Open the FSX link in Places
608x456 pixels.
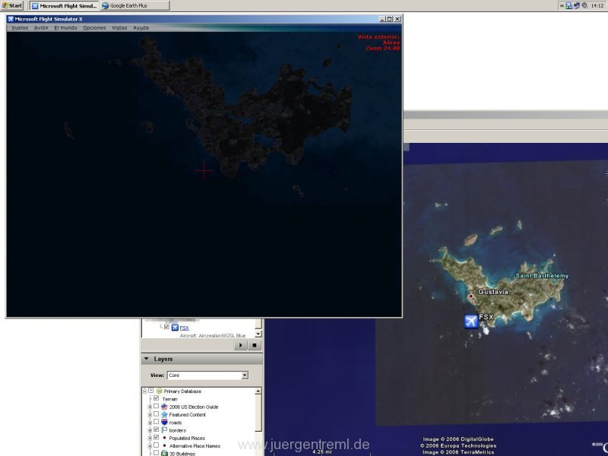pyautogui.click(x=184, y=328)
